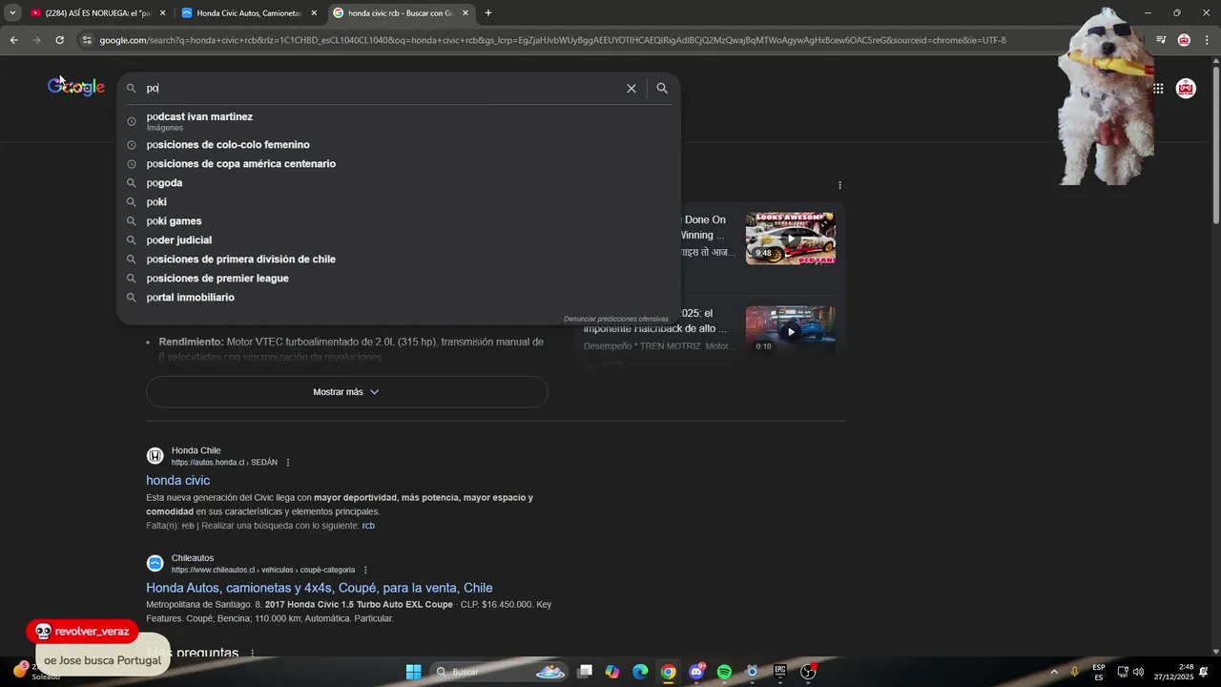The height and width of the screenshot is (687, 1221).
Task: Select the honda civic rcb search tab
Action: point(401,13)
